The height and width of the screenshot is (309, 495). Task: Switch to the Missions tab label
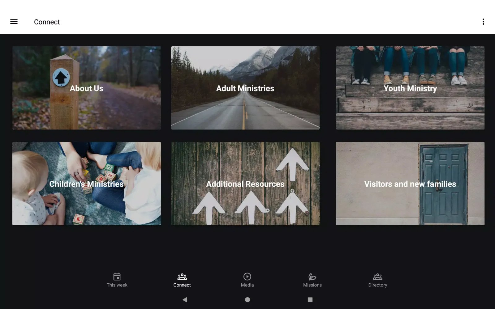(312, 285)
